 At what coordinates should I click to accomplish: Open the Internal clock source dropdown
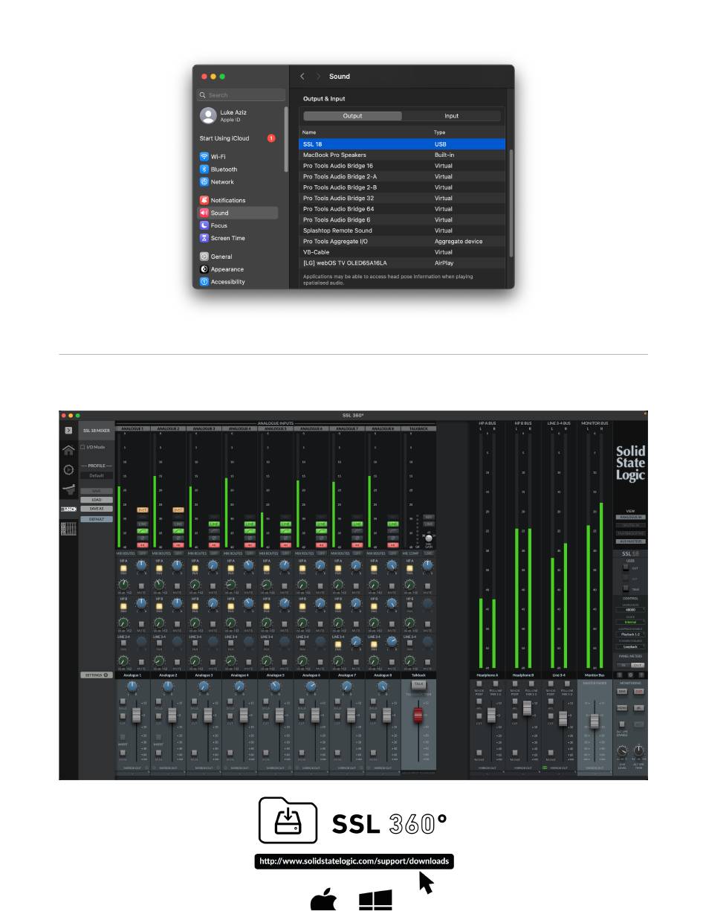coord(629,622)
